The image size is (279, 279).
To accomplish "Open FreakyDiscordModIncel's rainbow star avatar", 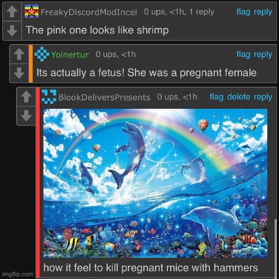I will click(x=32, y=11).
